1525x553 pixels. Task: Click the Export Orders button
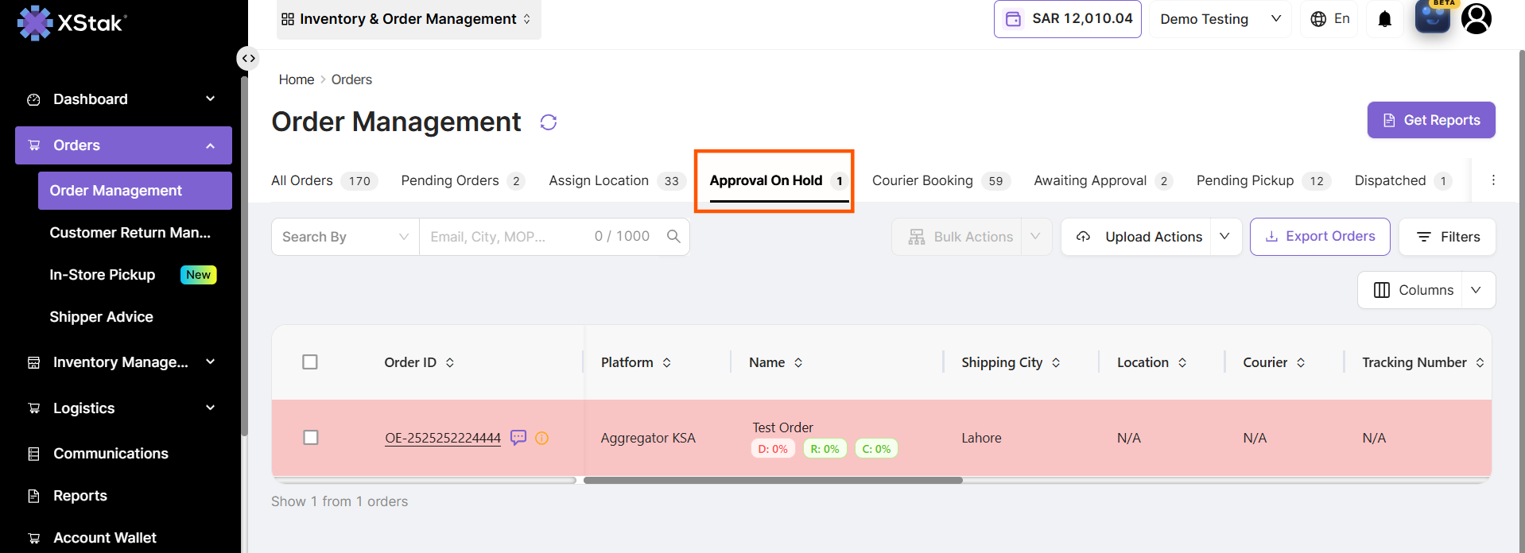click(1320, 236)
